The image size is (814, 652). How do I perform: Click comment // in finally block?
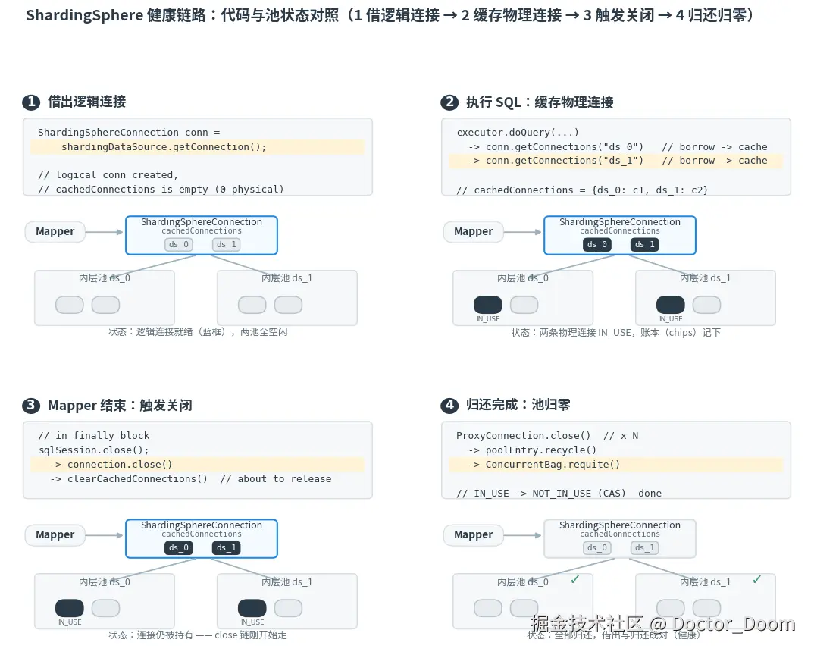93,435
